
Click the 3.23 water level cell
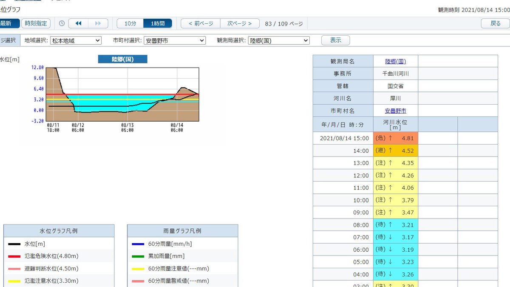pos(395,261)
